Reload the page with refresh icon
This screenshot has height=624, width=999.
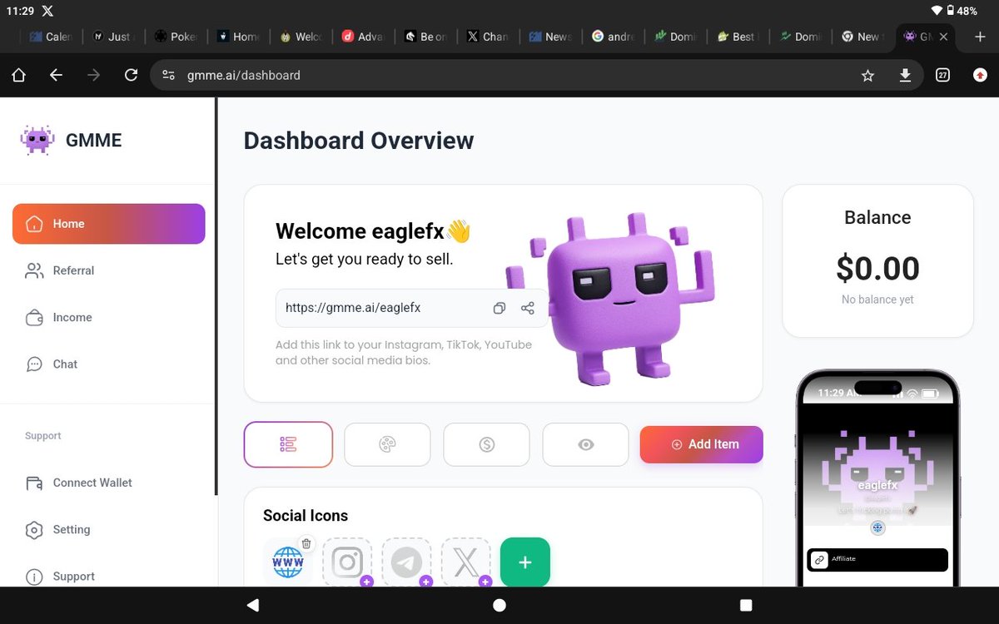point(131,75)
